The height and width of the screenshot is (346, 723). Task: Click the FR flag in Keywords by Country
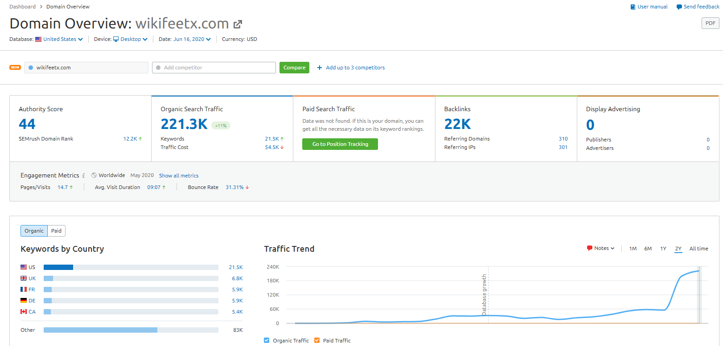click(24, 290)
